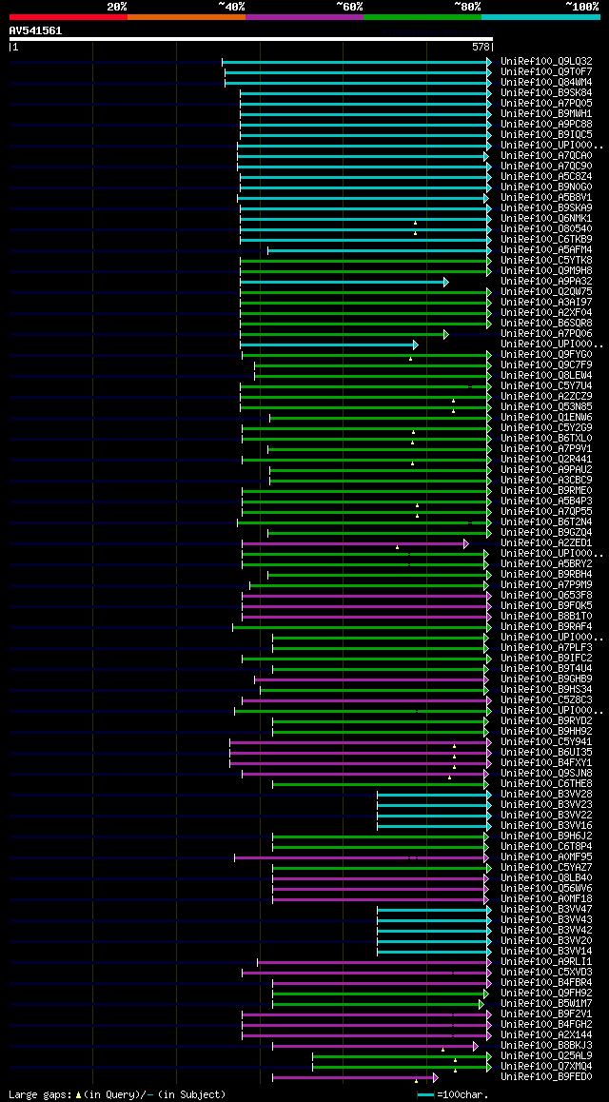Click the yellow gap marker in the C5Y941 row
This screenshot has height=1102, width=609.
pyautogui.click(x=455, y=746)
